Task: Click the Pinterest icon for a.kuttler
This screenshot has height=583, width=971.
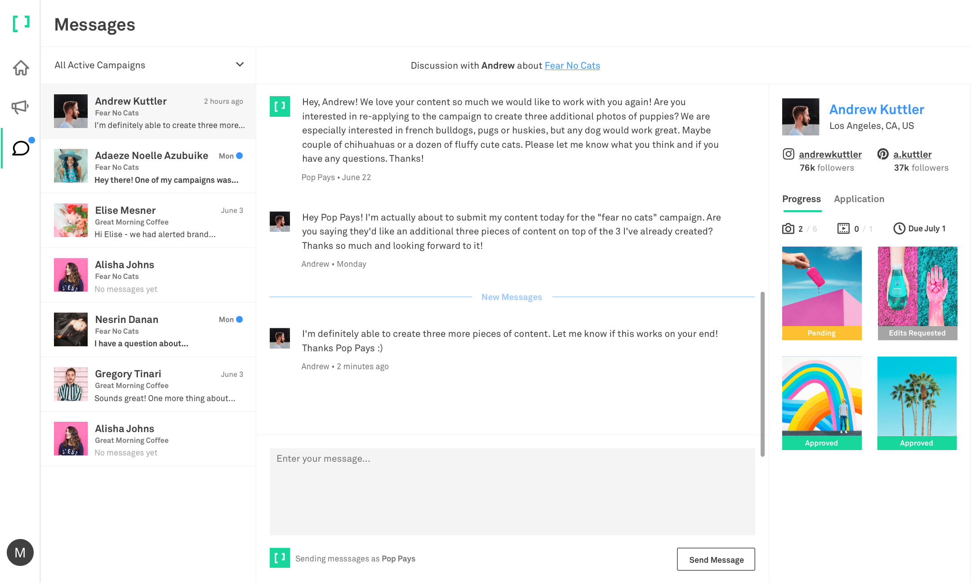Action: (883, 154)
